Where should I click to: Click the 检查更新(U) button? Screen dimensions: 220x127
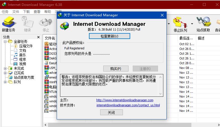click(109, 36)
